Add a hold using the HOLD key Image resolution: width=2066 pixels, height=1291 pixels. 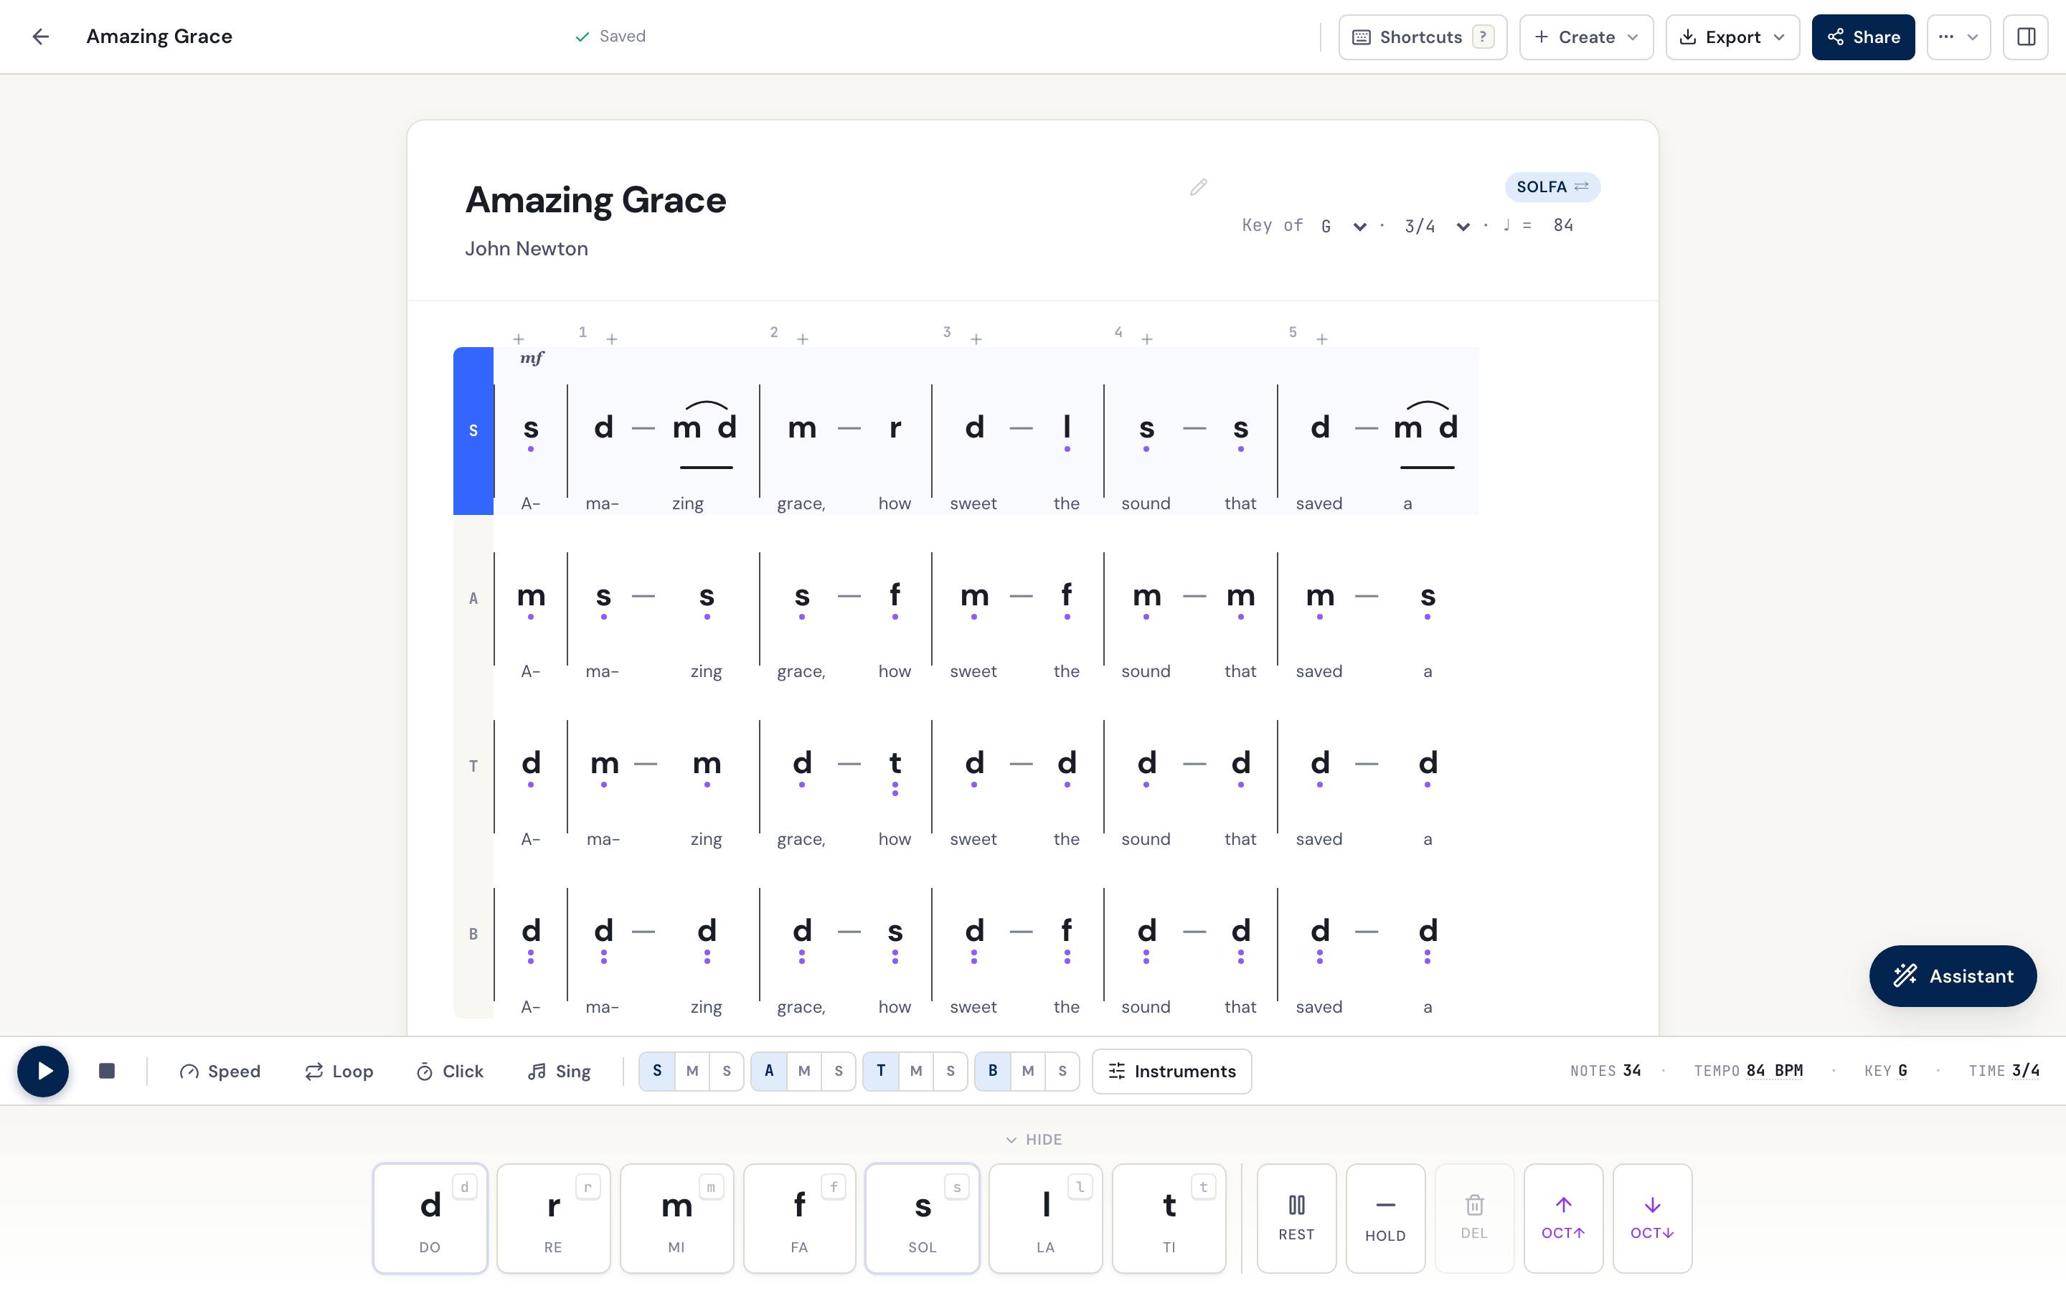(x=1385, y=1218)
